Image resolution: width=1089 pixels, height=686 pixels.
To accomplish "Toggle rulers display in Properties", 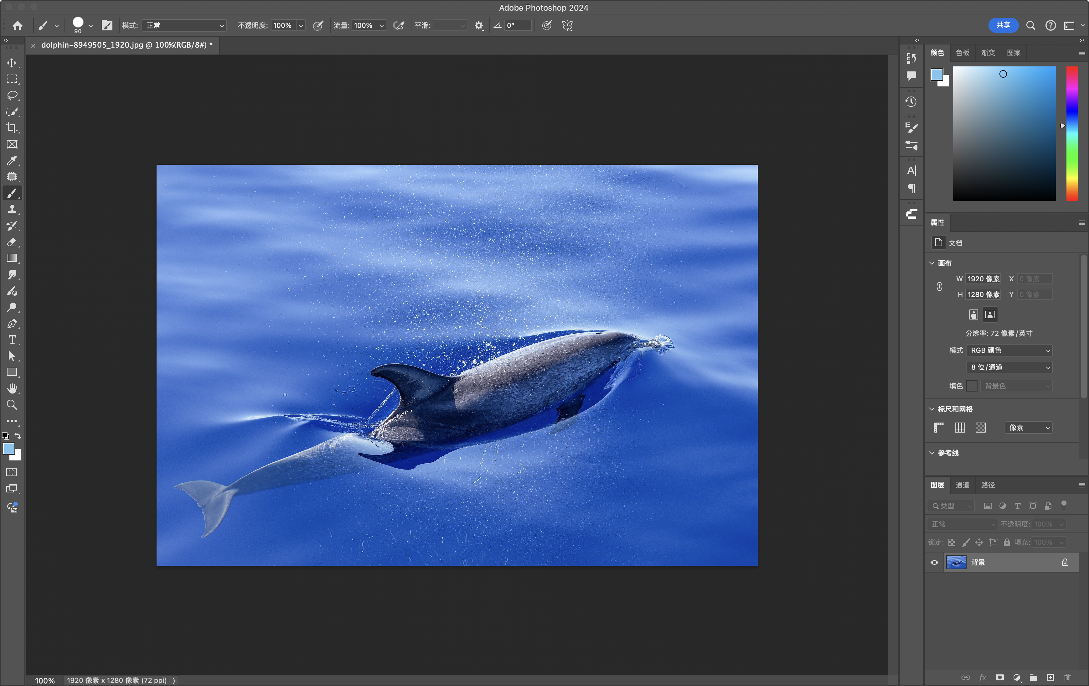I will pos(939,428).
